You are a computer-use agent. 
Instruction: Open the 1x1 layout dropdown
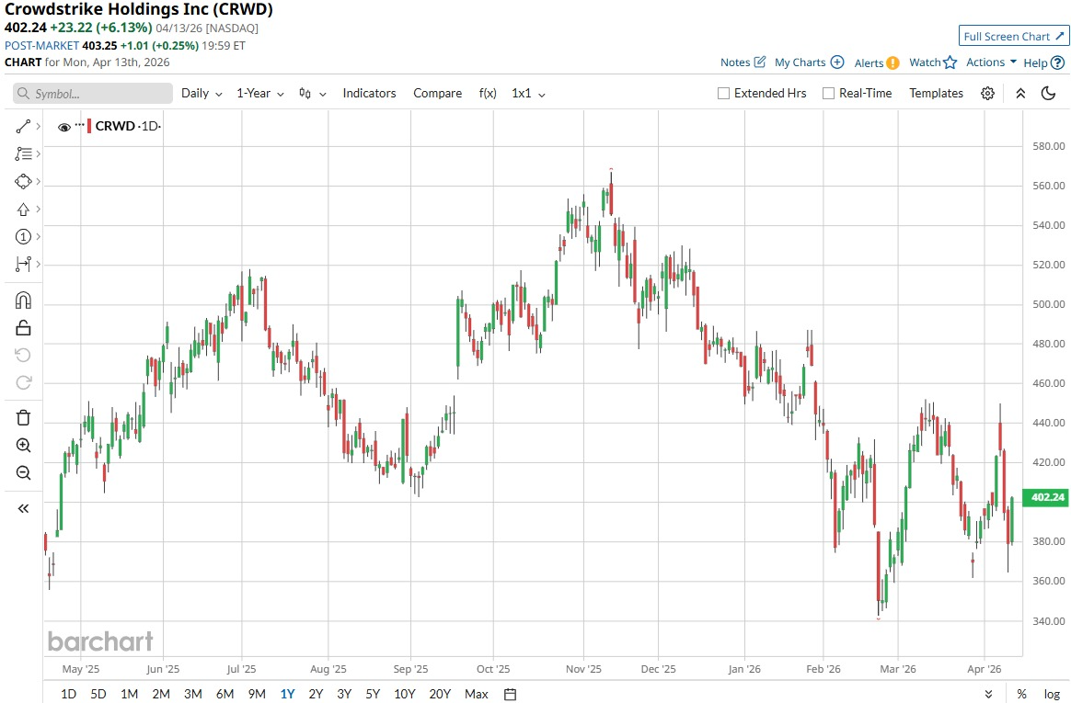[528, 94]
